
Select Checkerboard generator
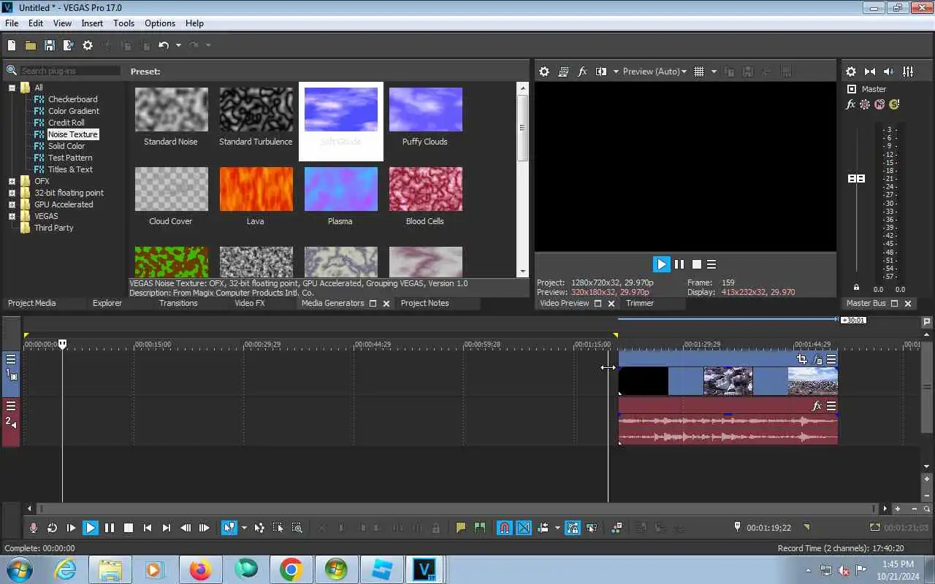(x=72, y=99)
